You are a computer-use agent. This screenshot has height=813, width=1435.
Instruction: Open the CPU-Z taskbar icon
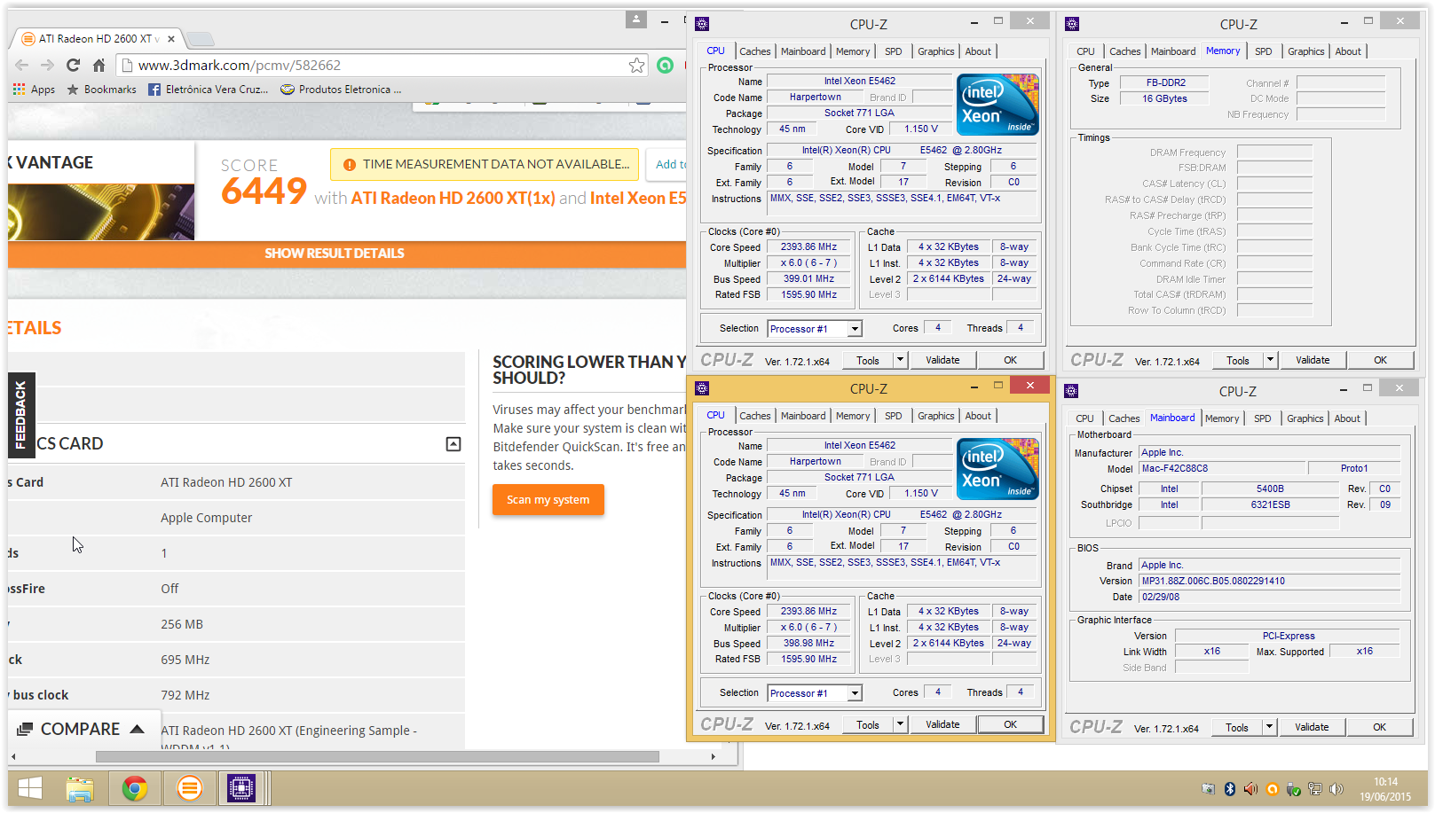(241, 788)
